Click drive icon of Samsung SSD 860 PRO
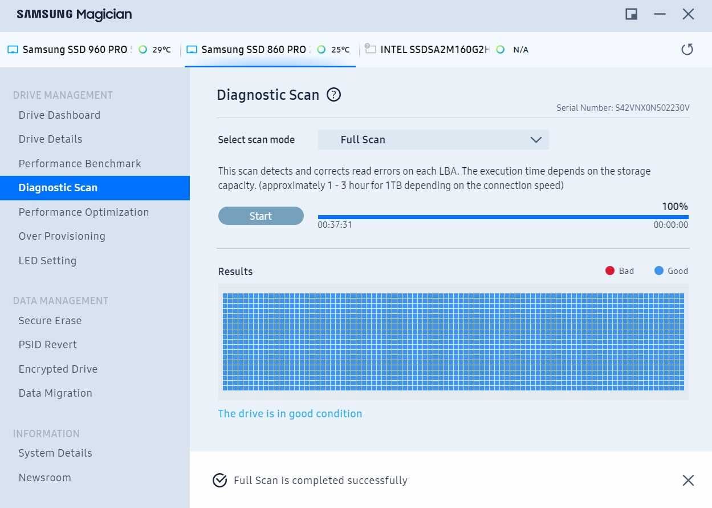 192,50
